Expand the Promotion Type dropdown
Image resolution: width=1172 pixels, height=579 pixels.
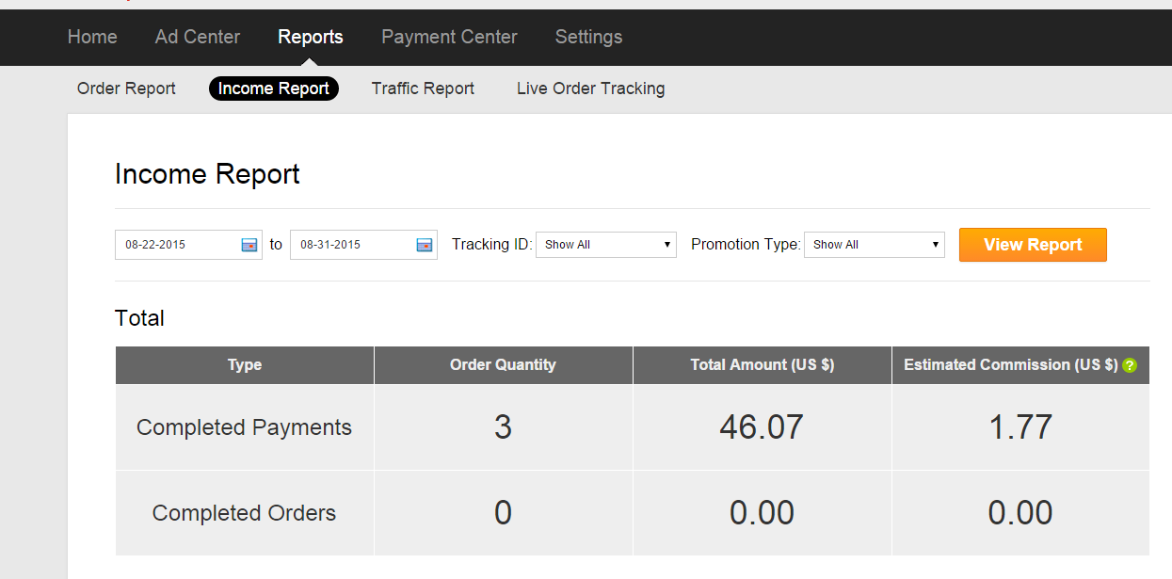click(875, 245)
